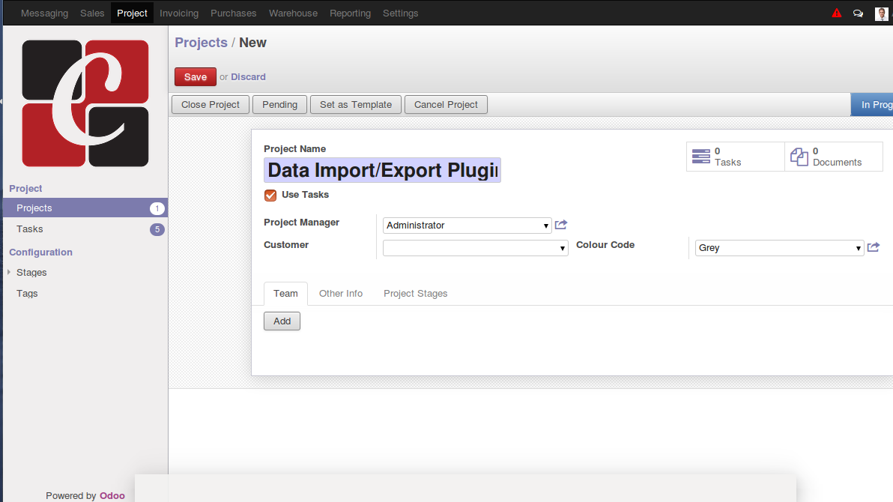This screenshot has height=502, width=893.
Task: Select the Project top menu
Action: coord(132,13)
